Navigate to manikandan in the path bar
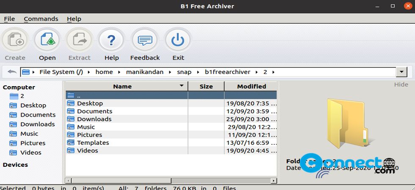Screen dimensions: 415x190 [145, 72]
